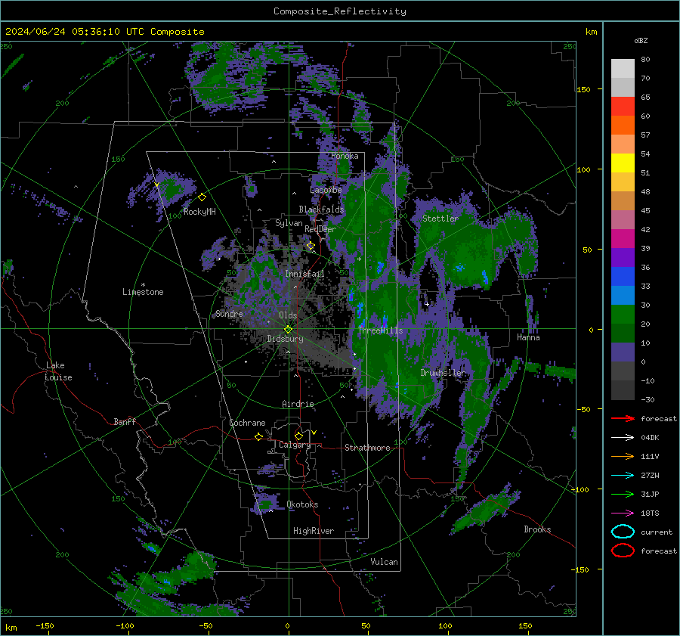Click the magenta 18TS arrow legend icon

[623, 513]
